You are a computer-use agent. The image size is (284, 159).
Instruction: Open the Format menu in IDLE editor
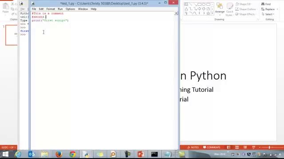(x=51, y=9)
